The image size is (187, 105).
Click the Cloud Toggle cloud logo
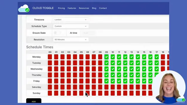tap(24, 8)
